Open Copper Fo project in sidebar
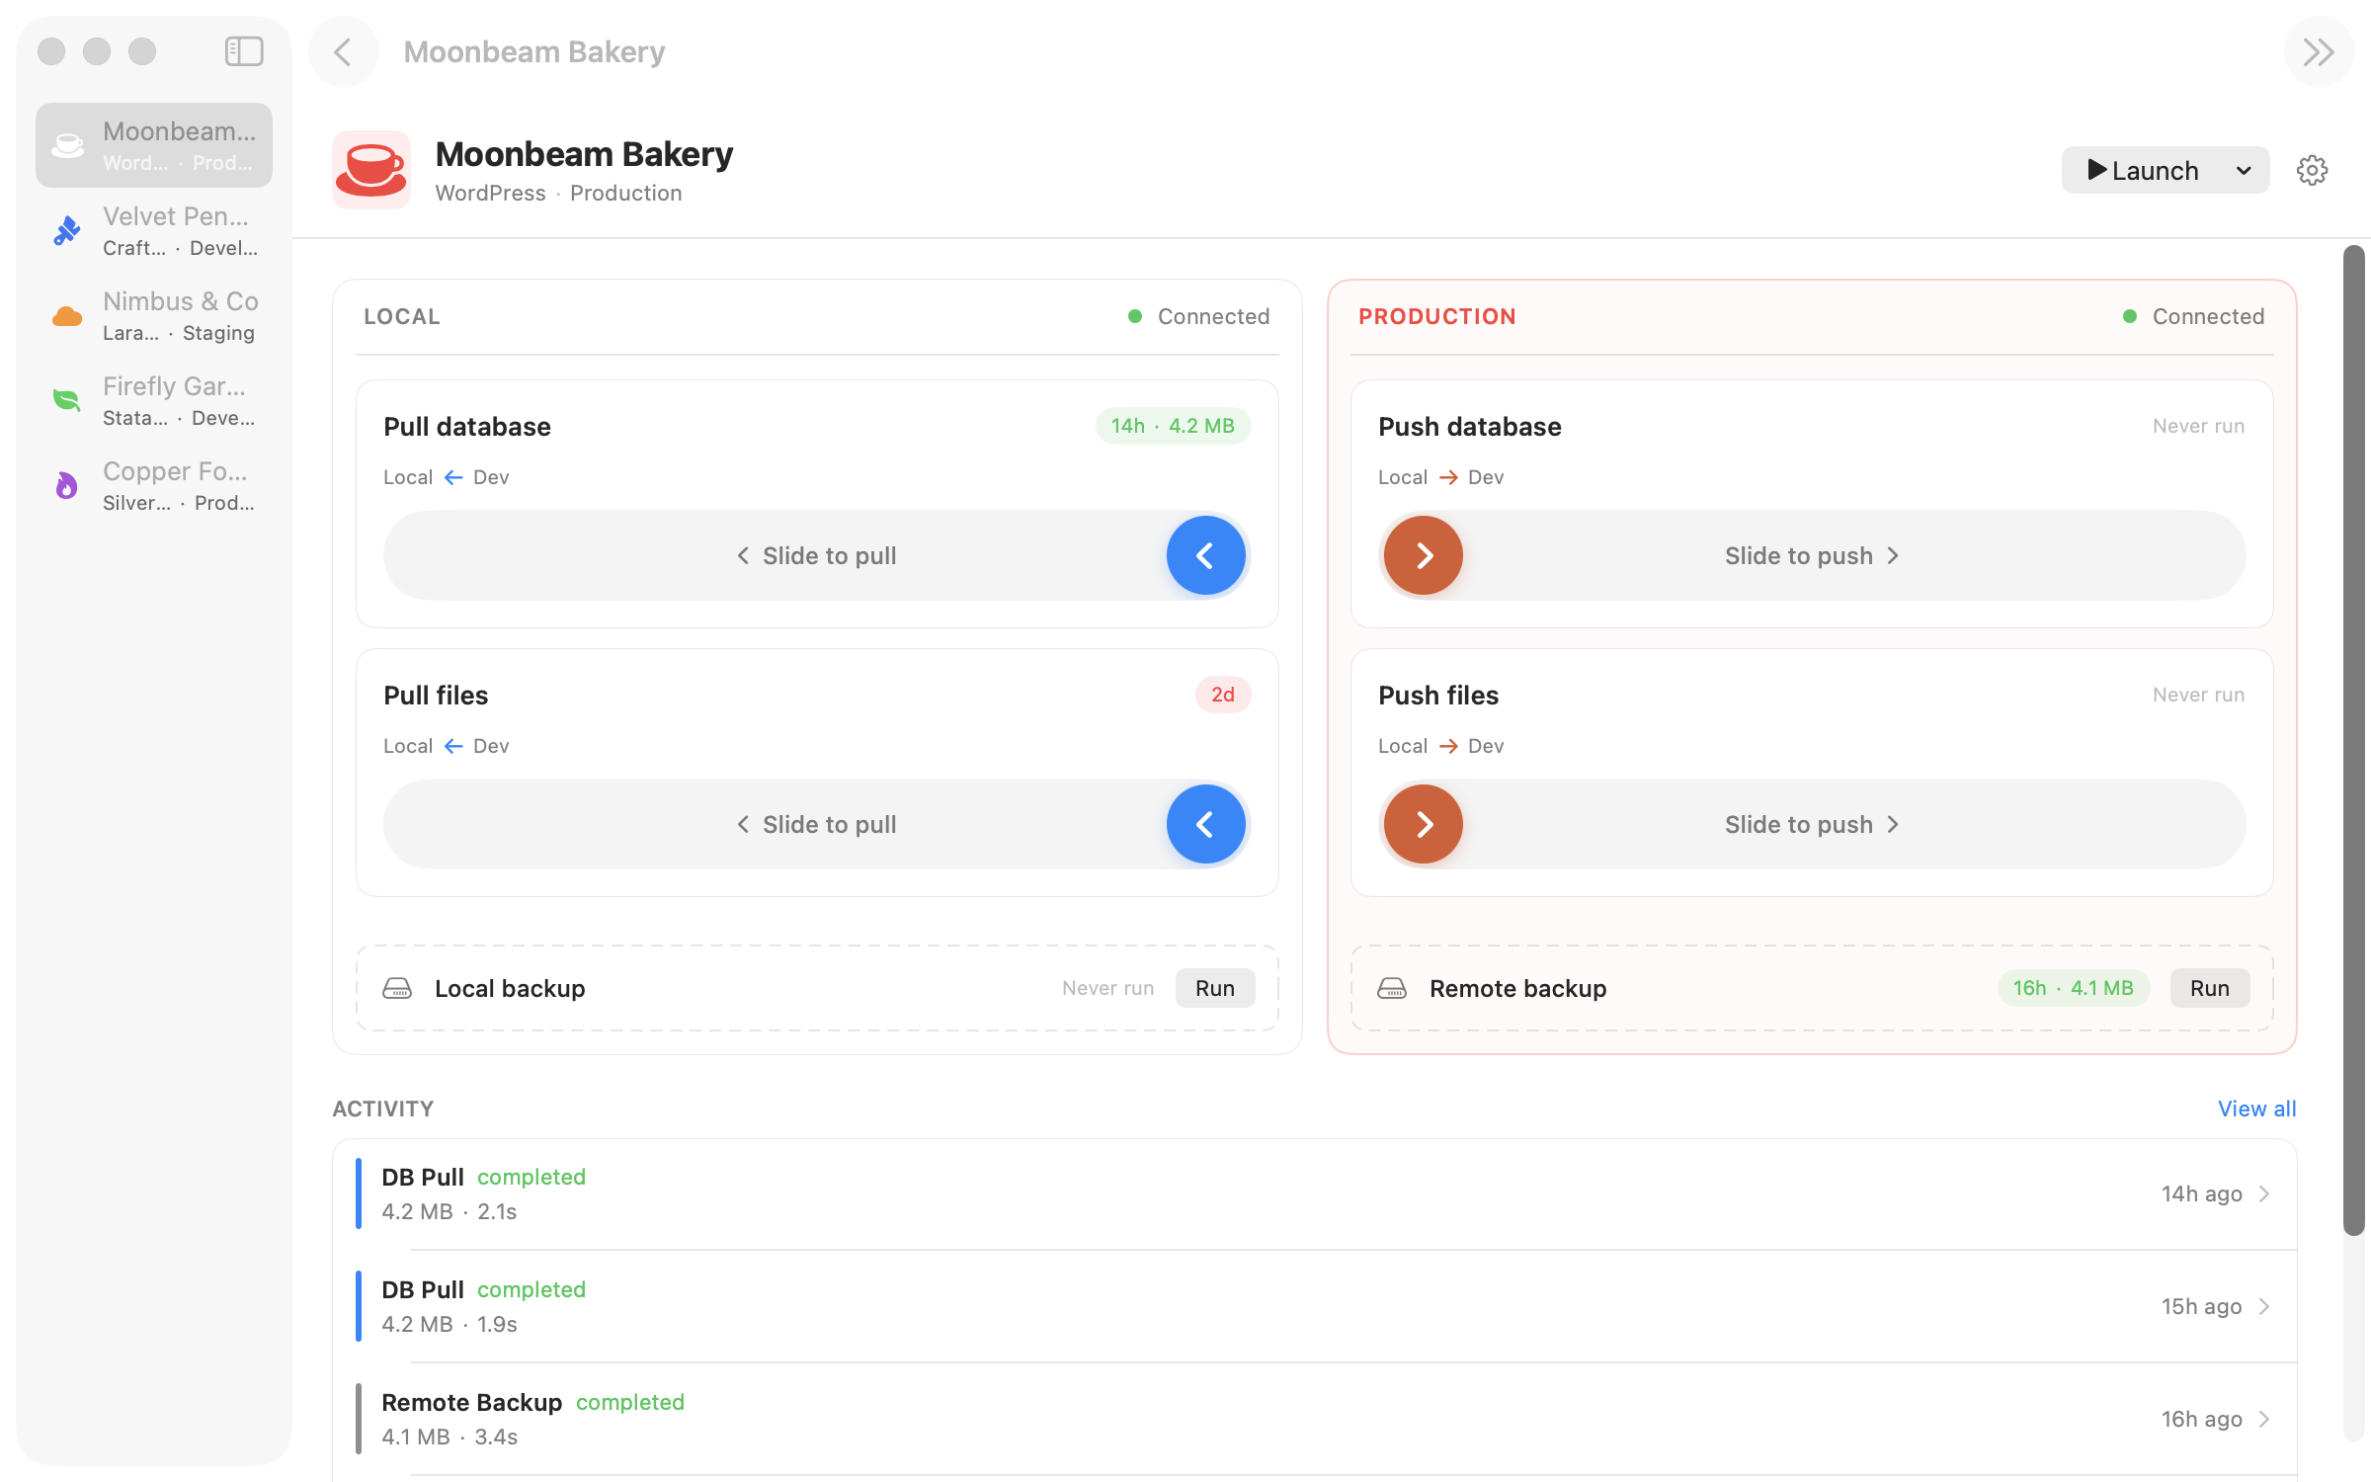The width and height of the screenshot is (2371, 1482). [x=154, y=486]
